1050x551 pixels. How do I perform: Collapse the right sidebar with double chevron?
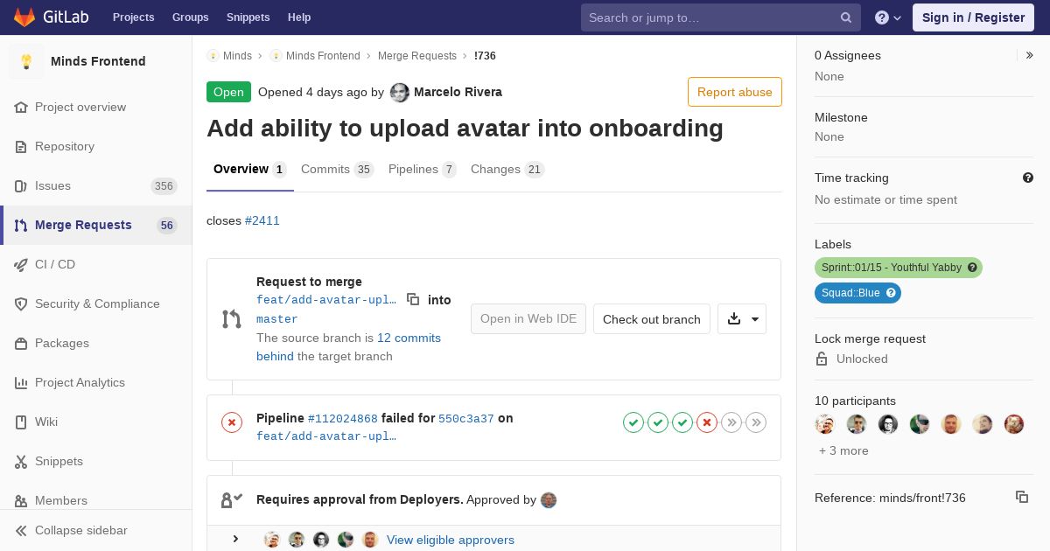click(1030, 55)
